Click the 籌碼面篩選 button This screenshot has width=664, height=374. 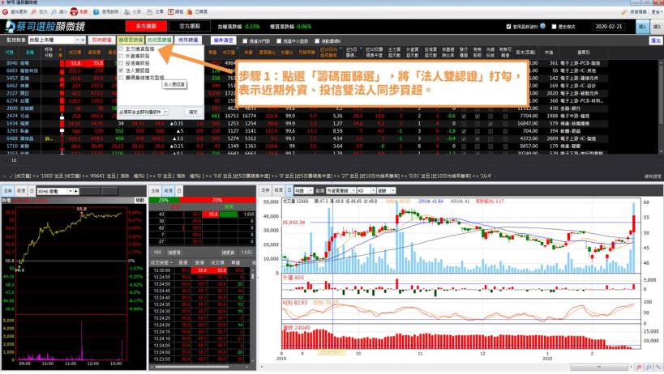click(131, 40)
